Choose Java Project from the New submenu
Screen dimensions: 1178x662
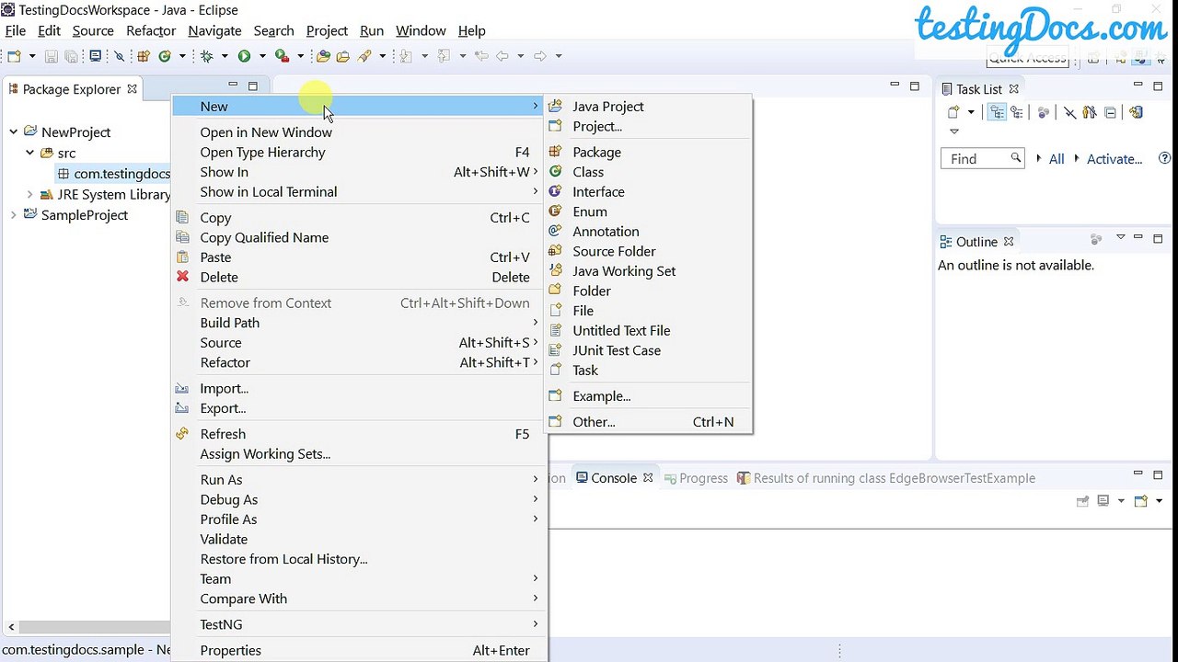coord(648,107)
